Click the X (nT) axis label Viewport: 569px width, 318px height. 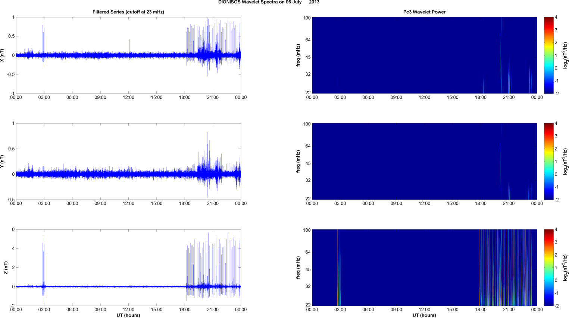coord(3,55)
